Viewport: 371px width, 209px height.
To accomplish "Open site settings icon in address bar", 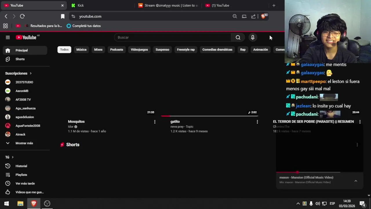I will (73, 17).
